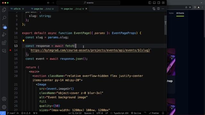Switch to the page.tsx [city] tab
Image resolution: width=205 pixels, height=115 pixels.
pos(42,9)
